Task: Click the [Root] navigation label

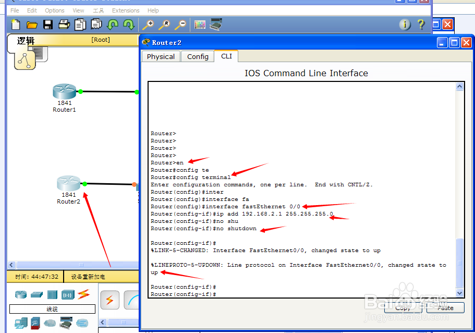Action: click(101, 40)
